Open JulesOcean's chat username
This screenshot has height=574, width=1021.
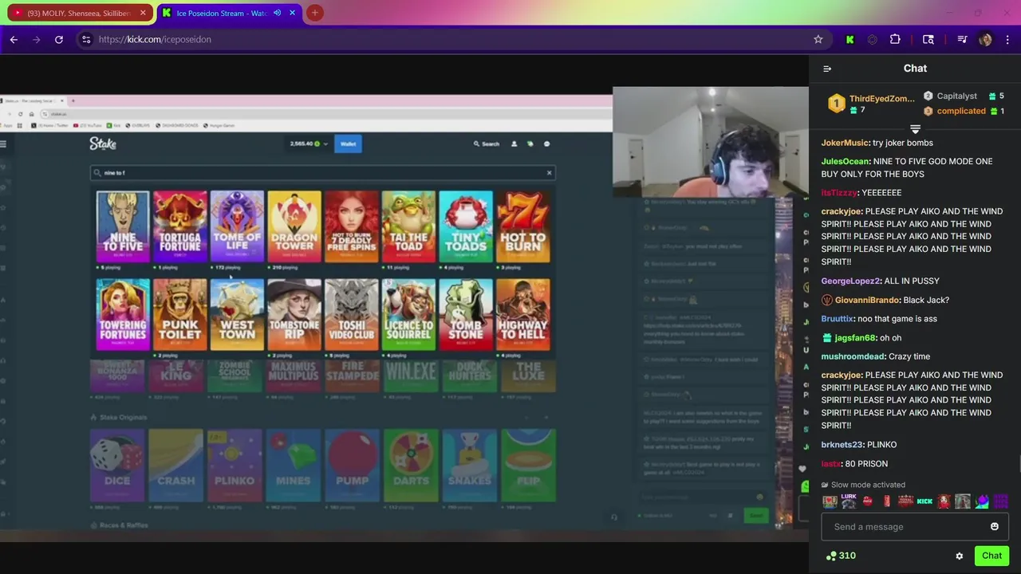pyautogui.click(x=846, y=161)
